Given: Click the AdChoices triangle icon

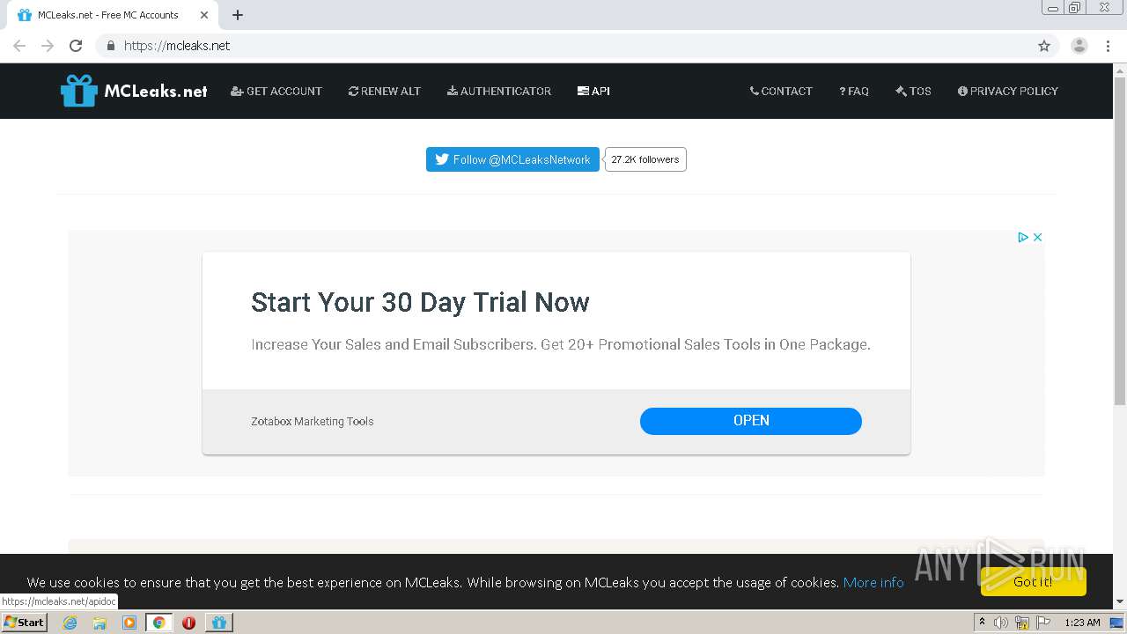Looking at the screenshot, I should 1023,237.
